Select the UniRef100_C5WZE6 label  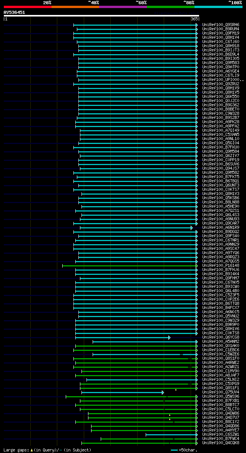coord(221,354)
